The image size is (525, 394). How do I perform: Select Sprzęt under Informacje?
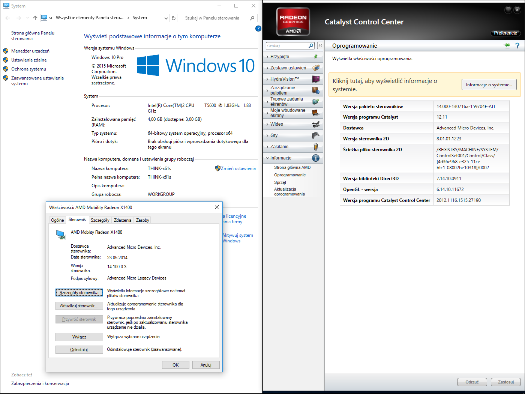tap(280, 182)
